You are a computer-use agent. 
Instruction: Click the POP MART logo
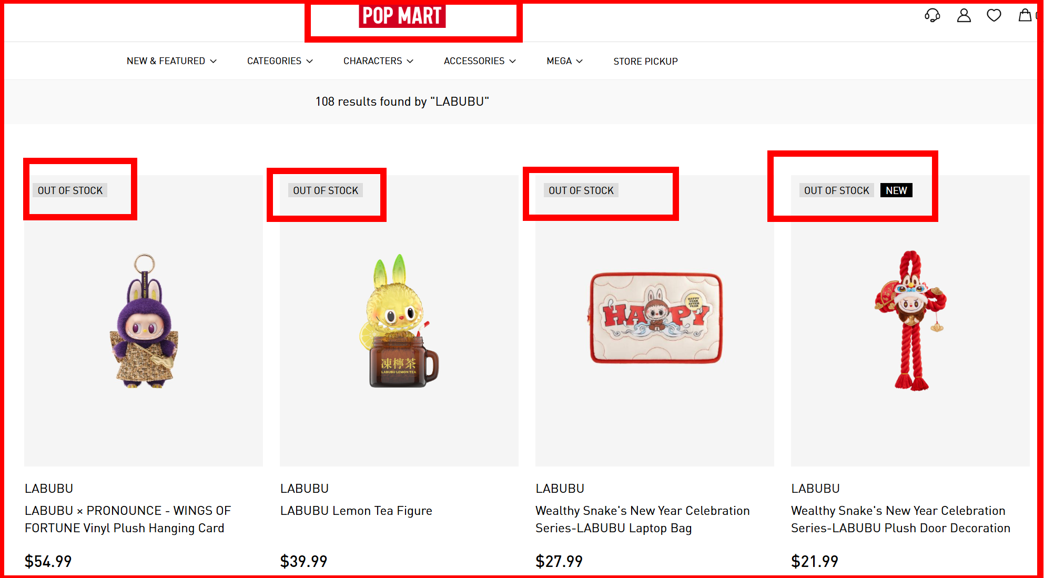click(x=402, y=16)
